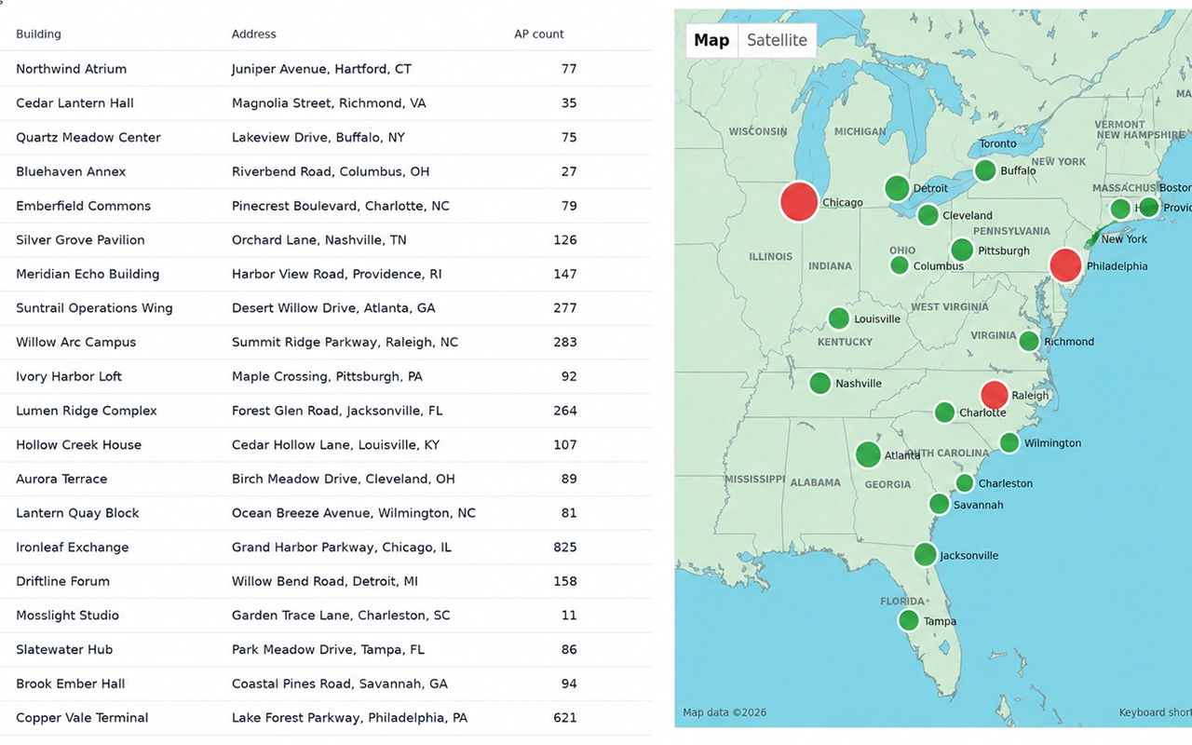Image resolution: width=1192 pixels, height=745 pixels.
Task: Click the Cleveland marker on map
Action: pos(928,215)
